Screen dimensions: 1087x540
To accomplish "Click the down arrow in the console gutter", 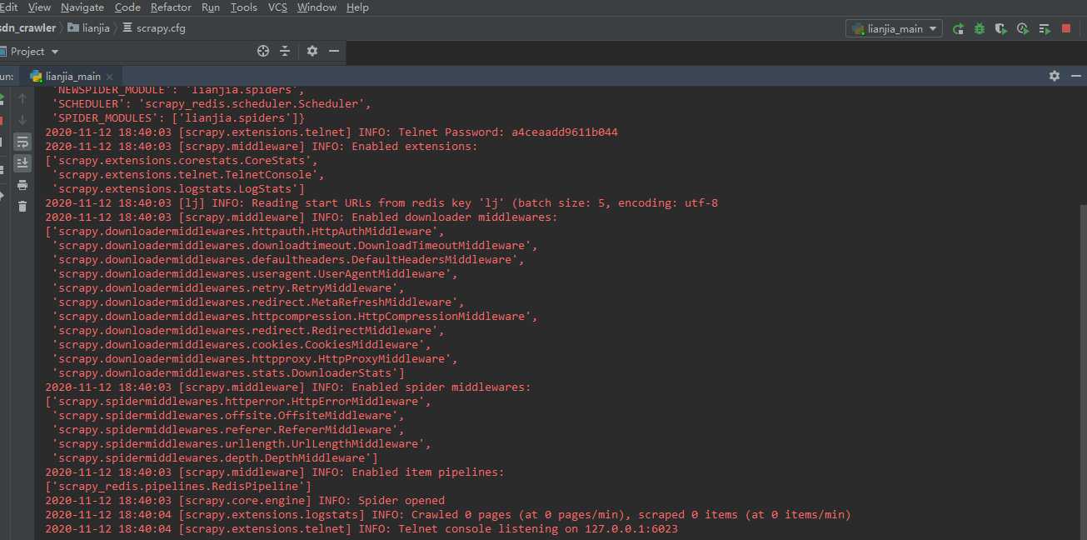I will [22, 120].
